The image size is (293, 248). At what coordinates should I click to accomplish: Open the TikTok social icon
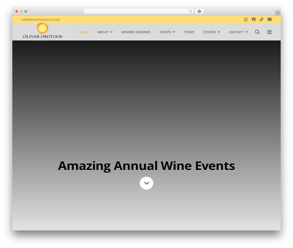(261, 19)
